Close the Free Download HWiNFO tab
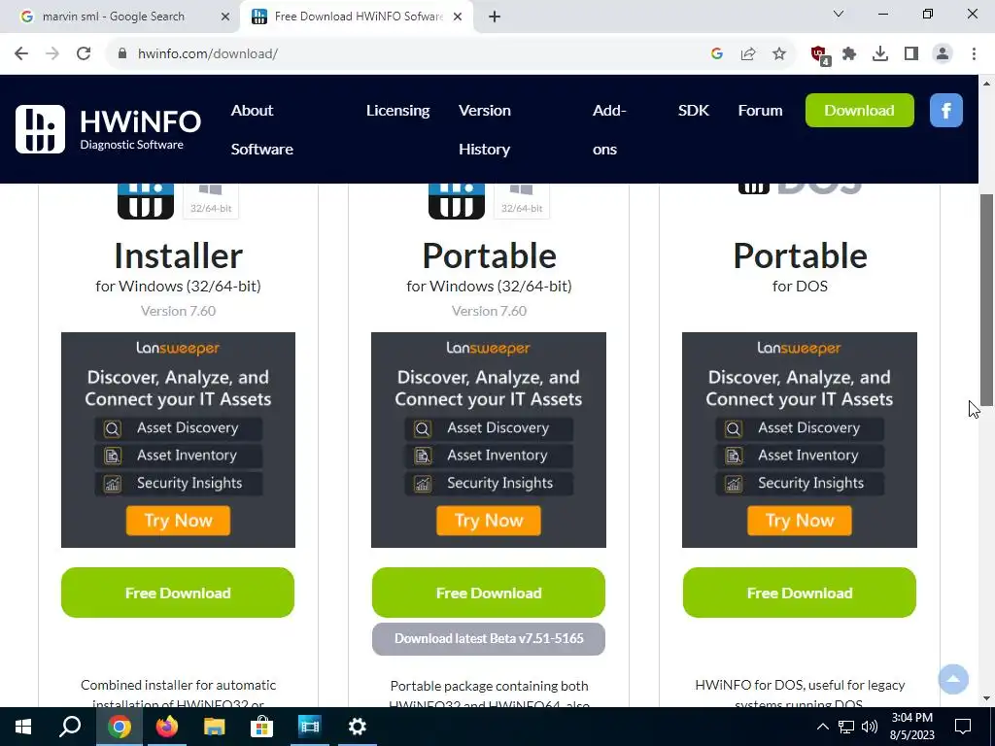 [x=457, y=17]
